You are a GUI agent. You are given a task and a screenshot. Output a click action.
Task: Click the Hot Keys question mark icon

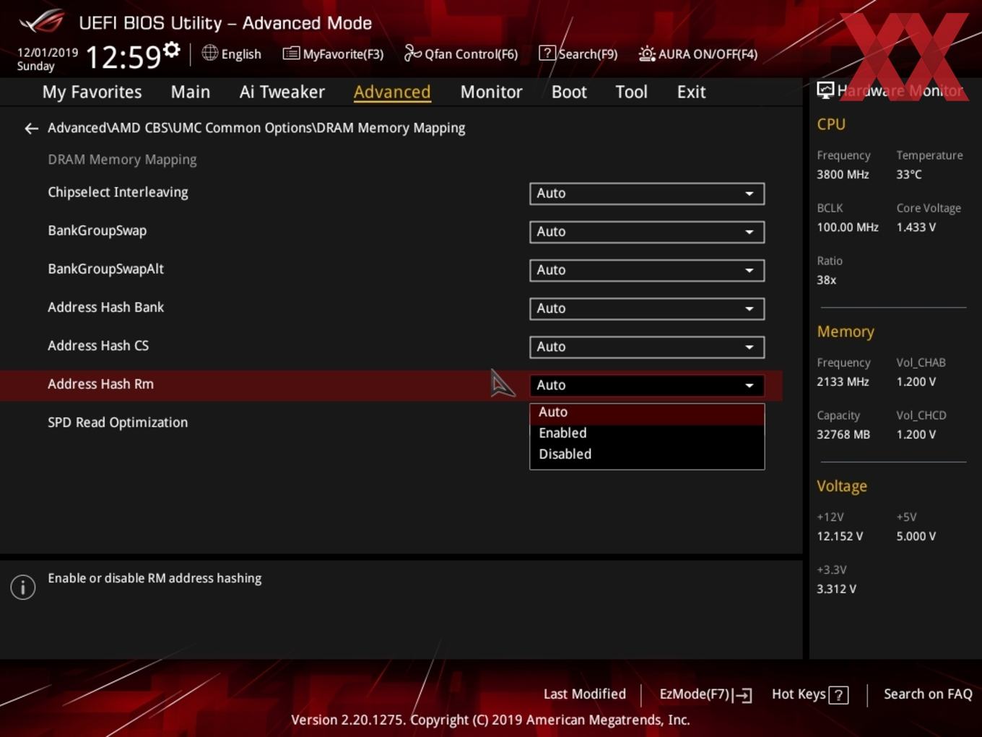tap(838, 695)
